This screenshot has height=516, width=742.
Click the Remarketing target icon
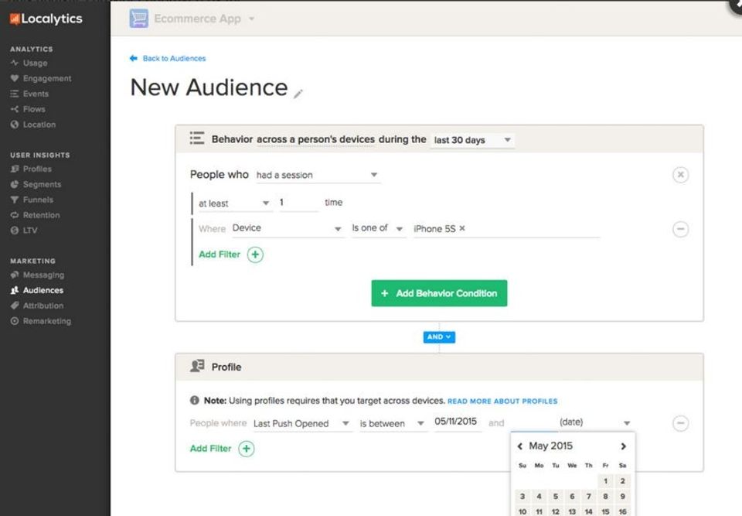pos(15,321)
